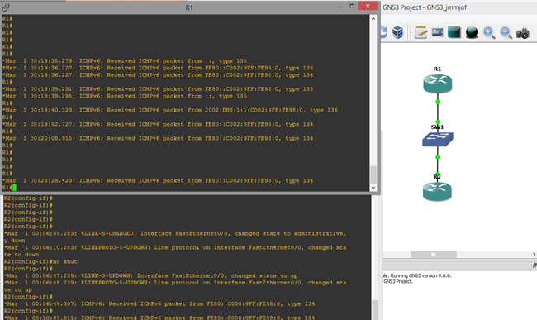537x320 pixels.
Task: Click the 00:19:39.251 type 133 log line
Action: [x=158, y=88]
